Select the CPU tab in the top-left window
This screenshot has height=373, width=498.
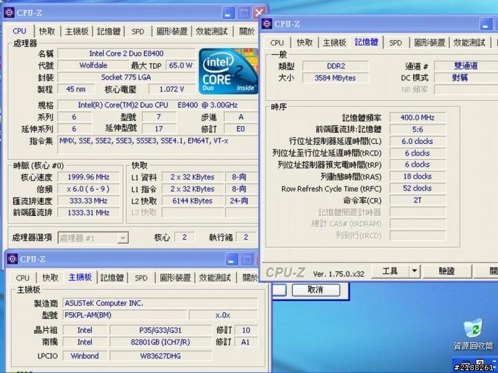(19, 31)
